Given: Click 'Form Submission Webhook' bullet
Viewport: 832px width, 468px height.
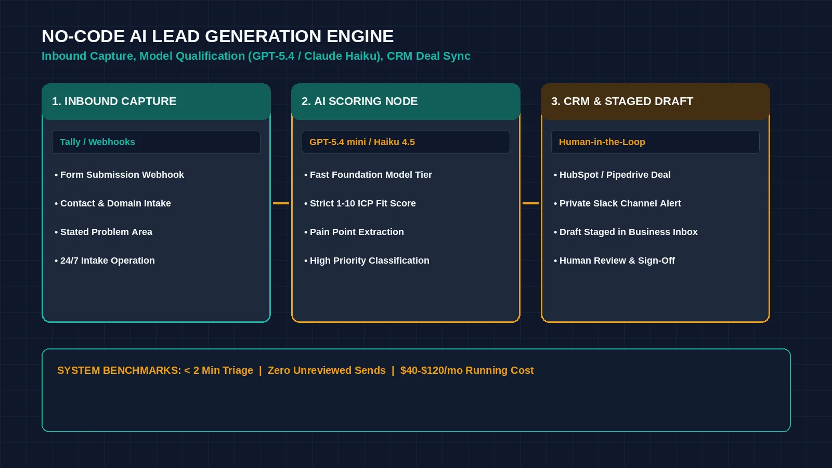Looking at the screenshot, I should (x=119, y=175).
